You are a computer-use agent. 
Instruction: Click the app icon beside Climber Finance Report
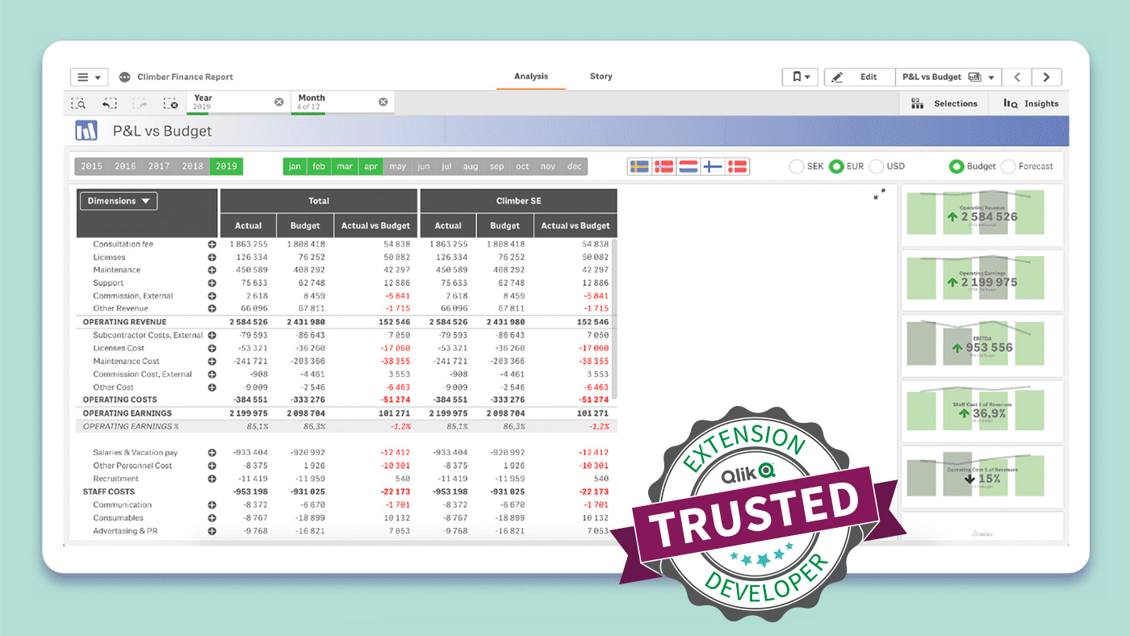[124, 77]
